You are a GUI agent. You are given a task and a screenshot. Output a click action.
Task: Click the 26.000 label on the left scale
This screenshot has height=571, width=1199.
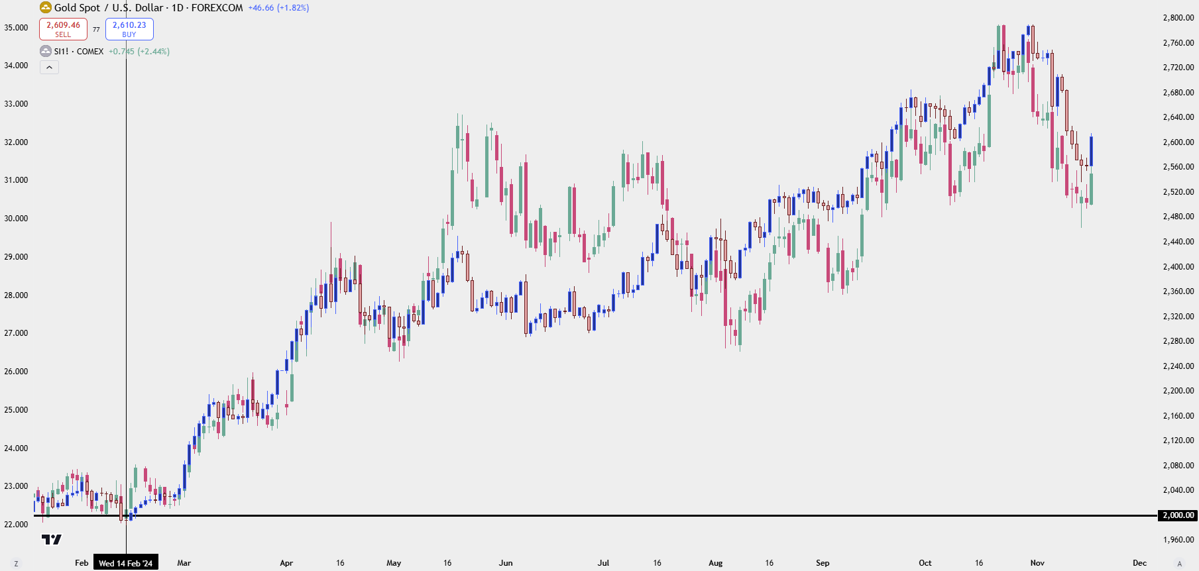[x=16, y=372]
